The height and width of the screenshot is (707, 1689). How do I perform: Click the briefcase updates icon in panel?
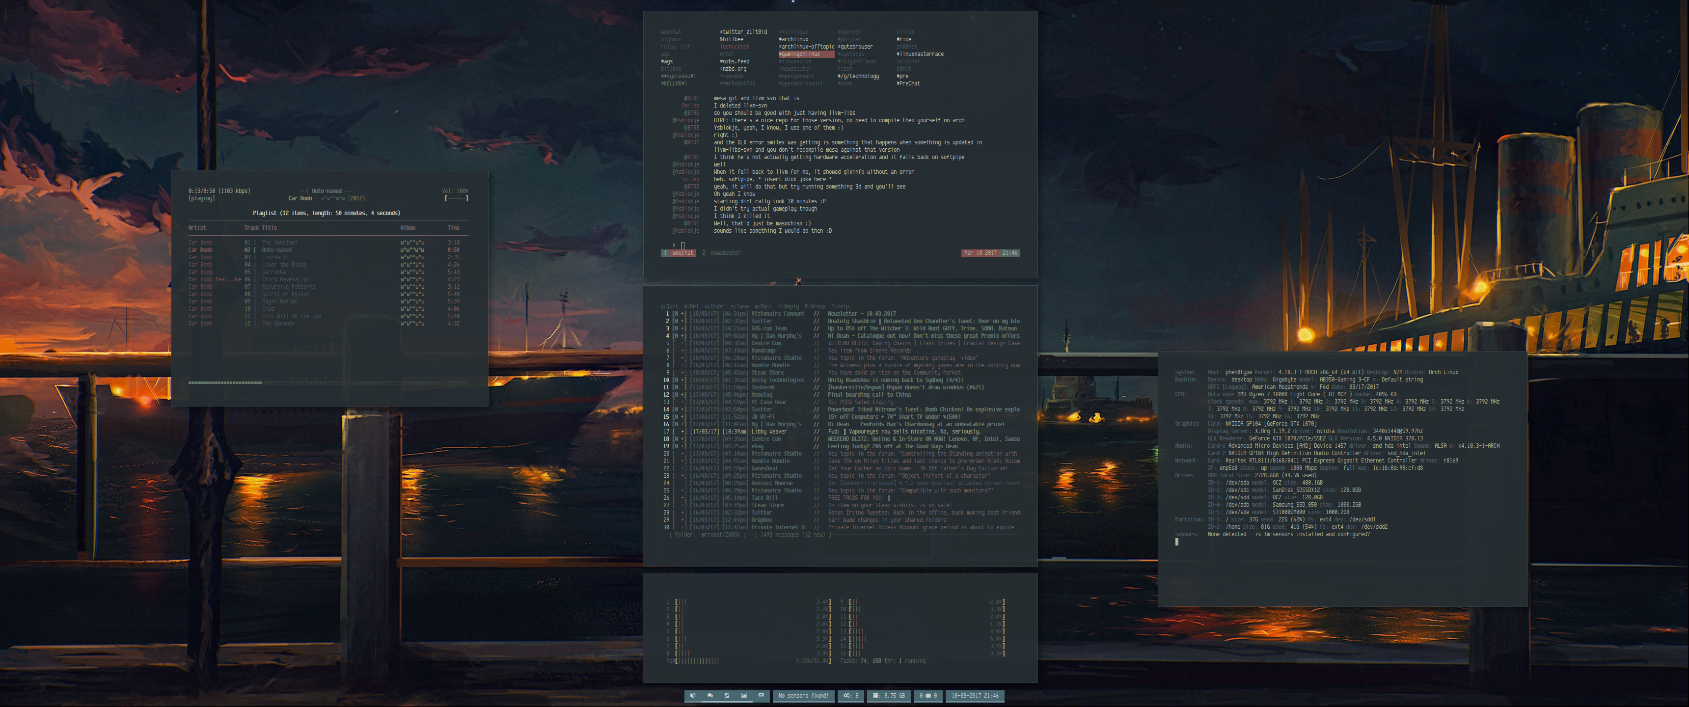pyautogui.click(x=928, y=696)
